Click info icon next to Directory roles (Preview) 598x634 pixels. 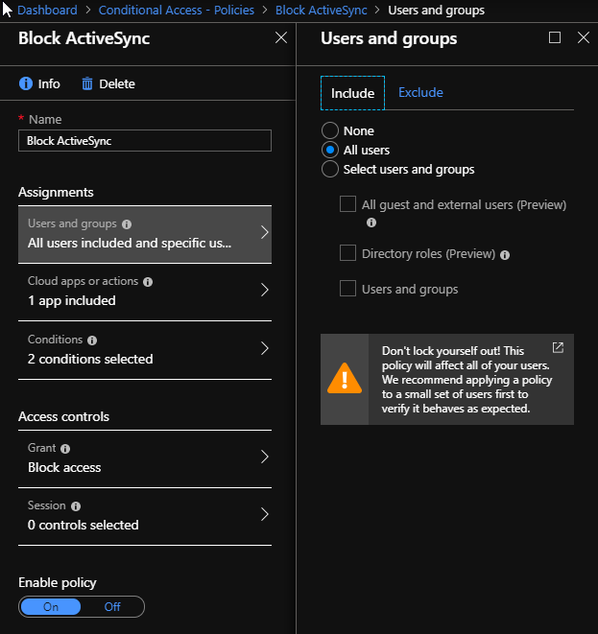pos(505,255)
